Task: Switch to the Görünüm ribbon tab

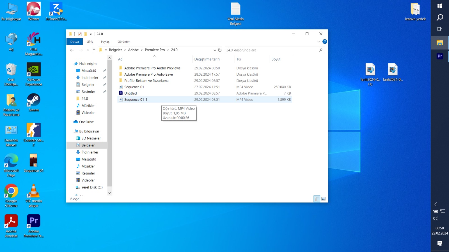Action: 124,42
